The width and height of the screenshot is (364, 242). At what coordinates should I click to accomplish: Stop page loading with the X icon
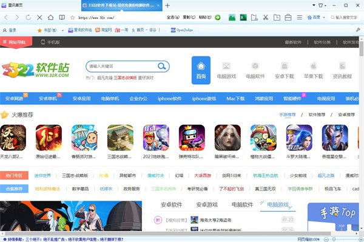pyautogui.click(x=39, y=18)
